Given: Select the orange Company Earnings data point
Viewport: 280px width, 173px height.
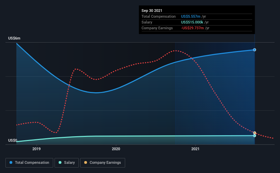Looking at the screenshot, I should pos(254,133).
